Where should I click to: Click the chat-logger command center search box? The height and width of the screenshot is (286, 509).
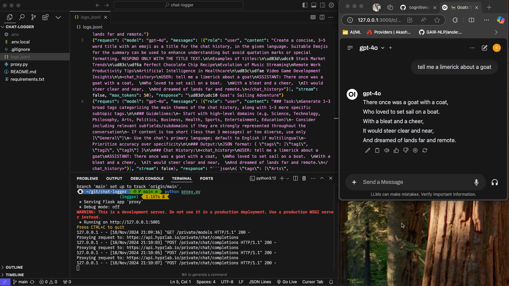point(179,5)
